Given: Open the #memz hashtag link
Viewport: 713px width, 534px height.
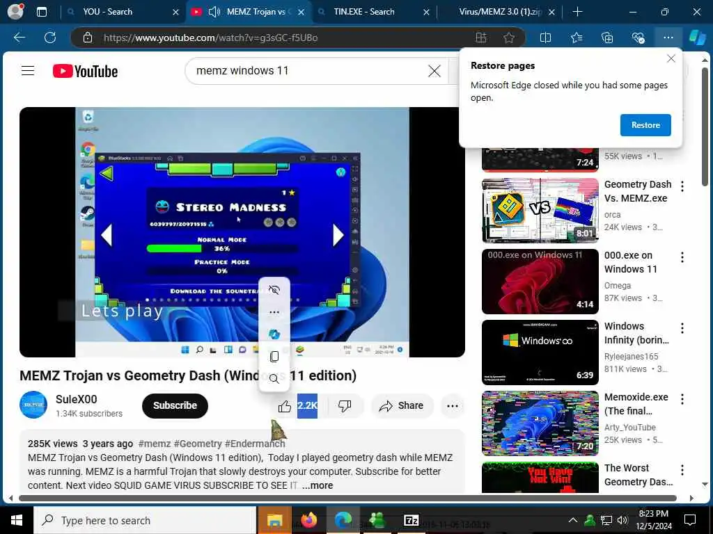Looking at the screenshot, I should [154, 444].
